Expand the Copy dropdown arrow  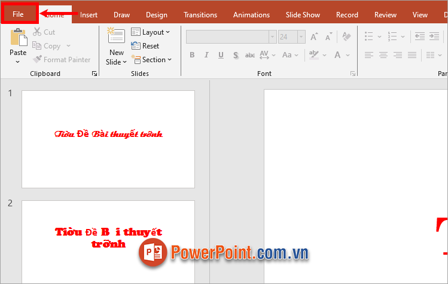[x=68, y=45]
